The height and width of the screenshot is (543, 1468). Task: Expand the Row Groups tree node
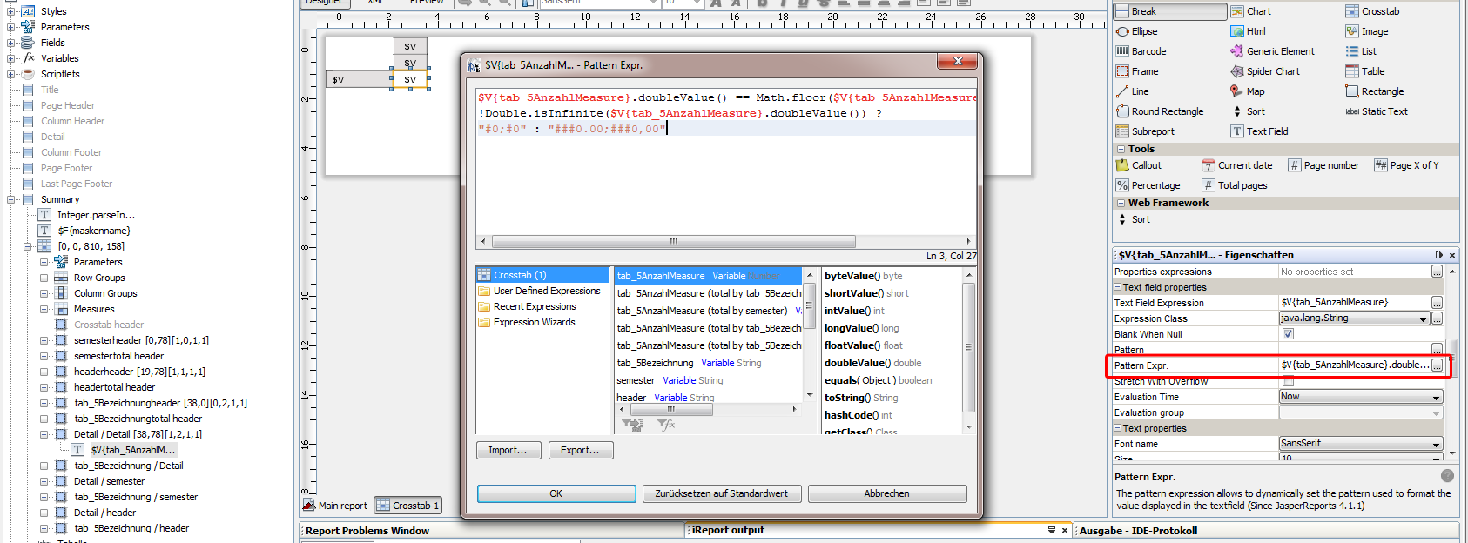pyautogui.click(x=44, y=278)
